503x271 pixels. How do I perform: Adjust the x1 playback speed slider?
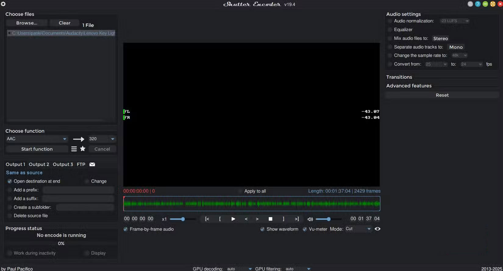coord(183,219)
